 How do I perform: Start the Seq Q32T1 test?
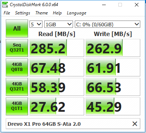pyautogui.click(x=17, y=48)
